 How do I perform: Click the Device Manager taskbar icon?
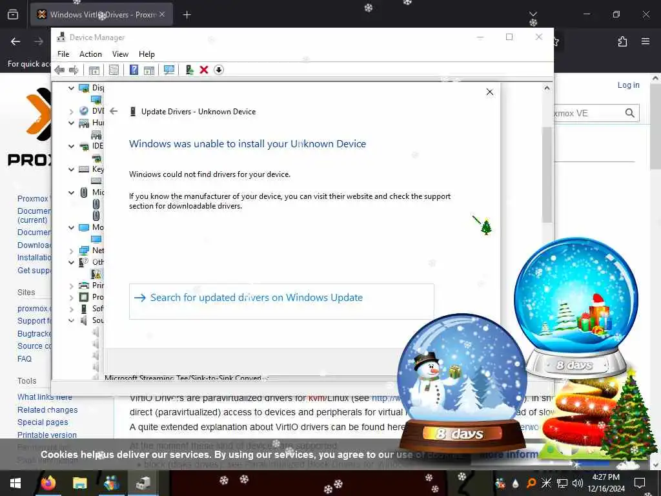click(144, 483)
